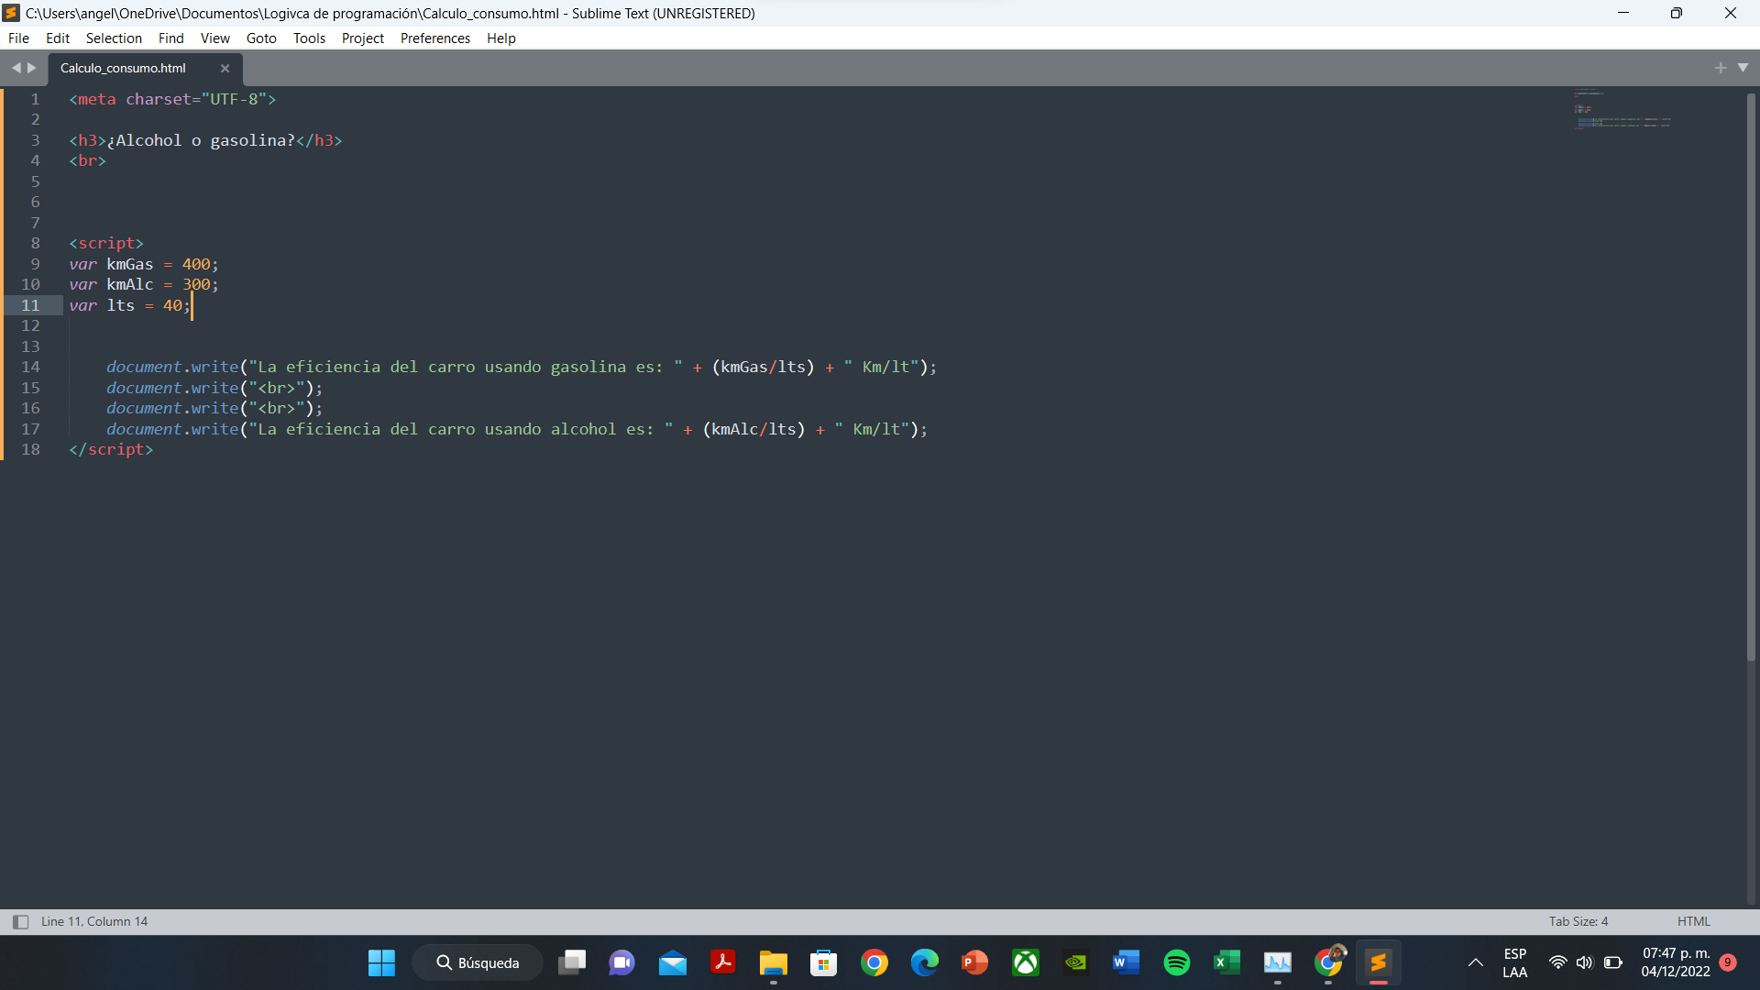
Task: Click the gasolina document.write line
Action: coord(522,367)
